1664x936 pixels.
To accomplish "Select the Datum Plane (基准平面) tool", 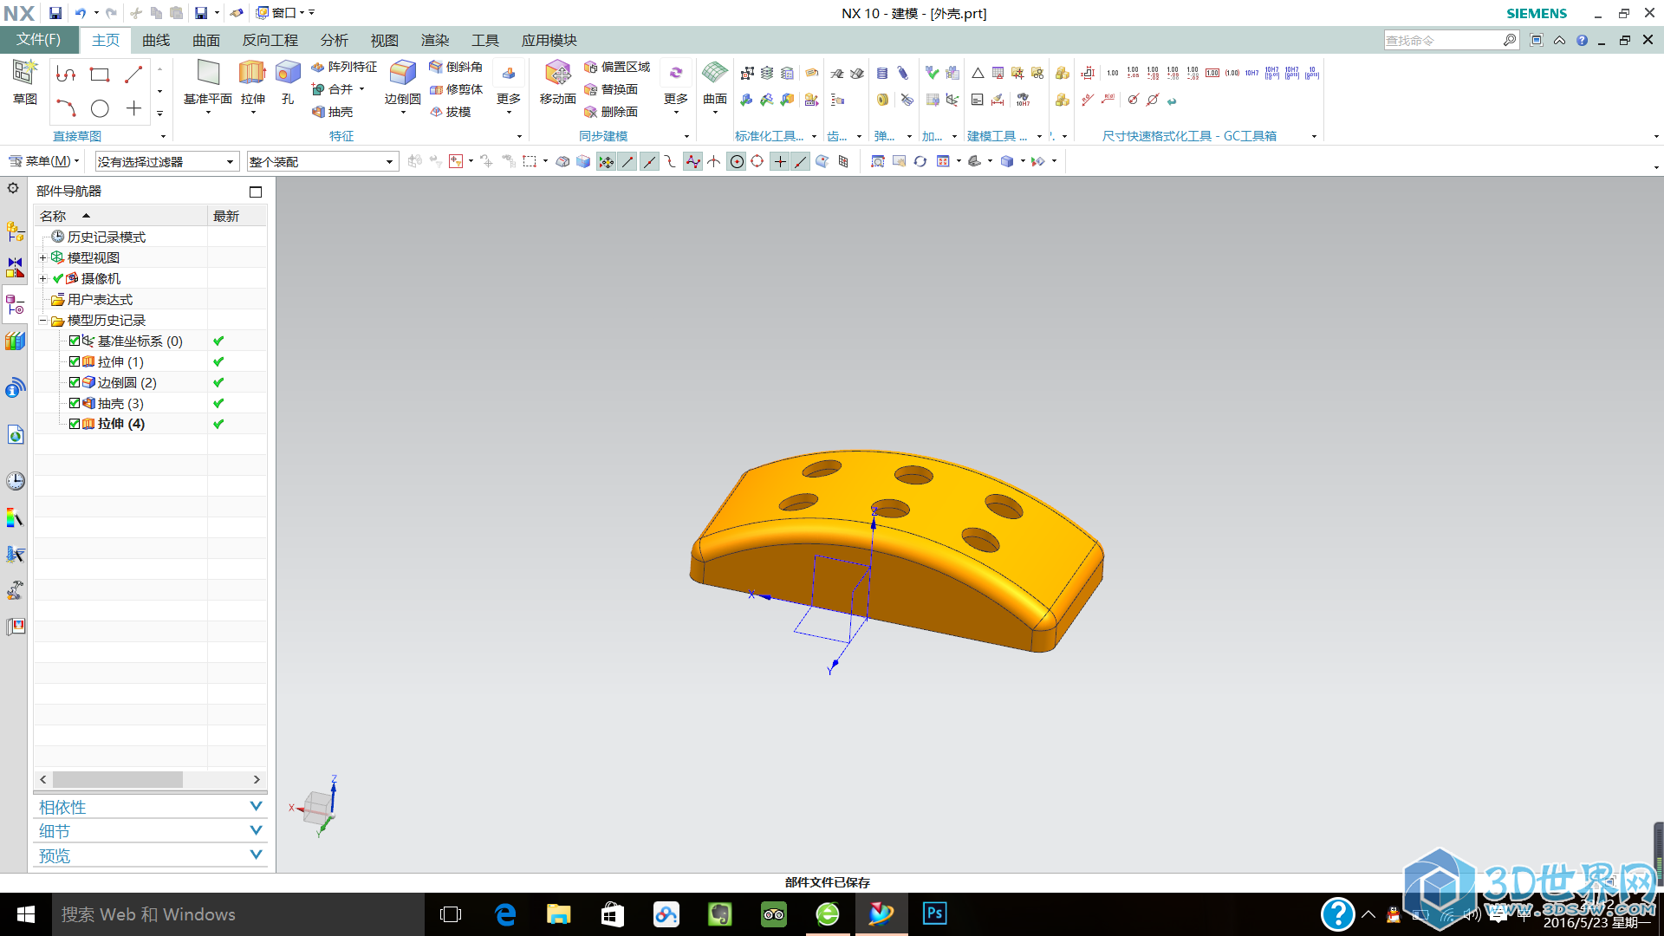I will tap(208, 83).
